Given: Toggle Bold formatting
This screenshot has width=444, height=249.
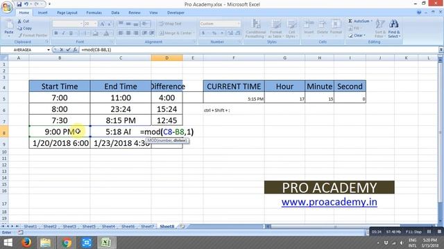Looking at the screenshot, I should [56, 33].
